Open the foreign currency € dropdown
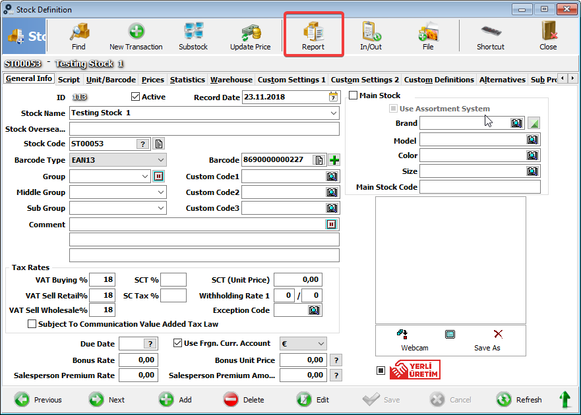This screenshot has width=581, height=415. click(x=321, y=344)
